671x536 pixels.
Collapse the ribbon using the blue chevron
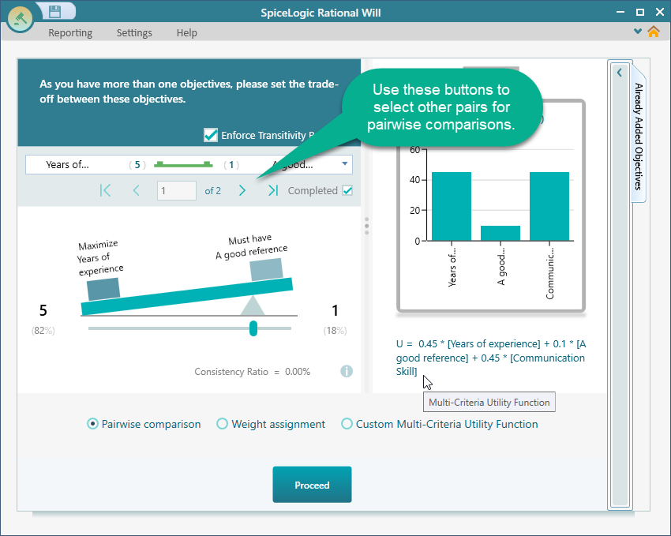pos(638,32)
